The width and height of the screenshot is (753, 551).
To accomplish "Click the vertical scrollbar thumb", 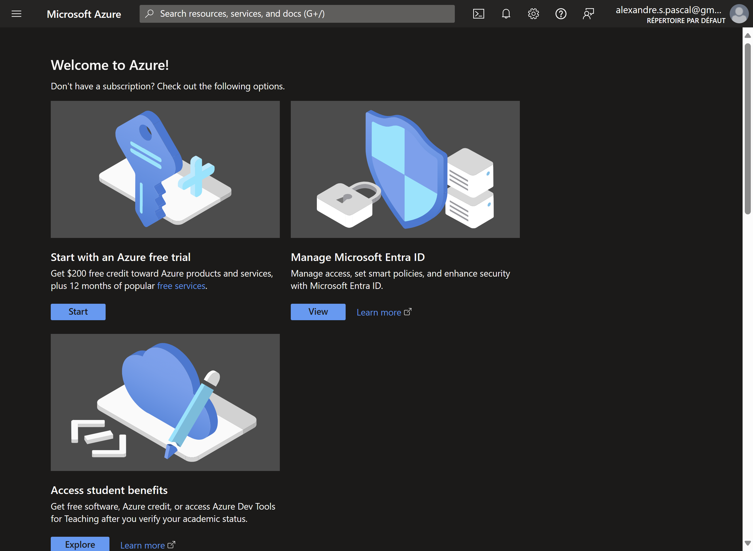I will [748, 129].
